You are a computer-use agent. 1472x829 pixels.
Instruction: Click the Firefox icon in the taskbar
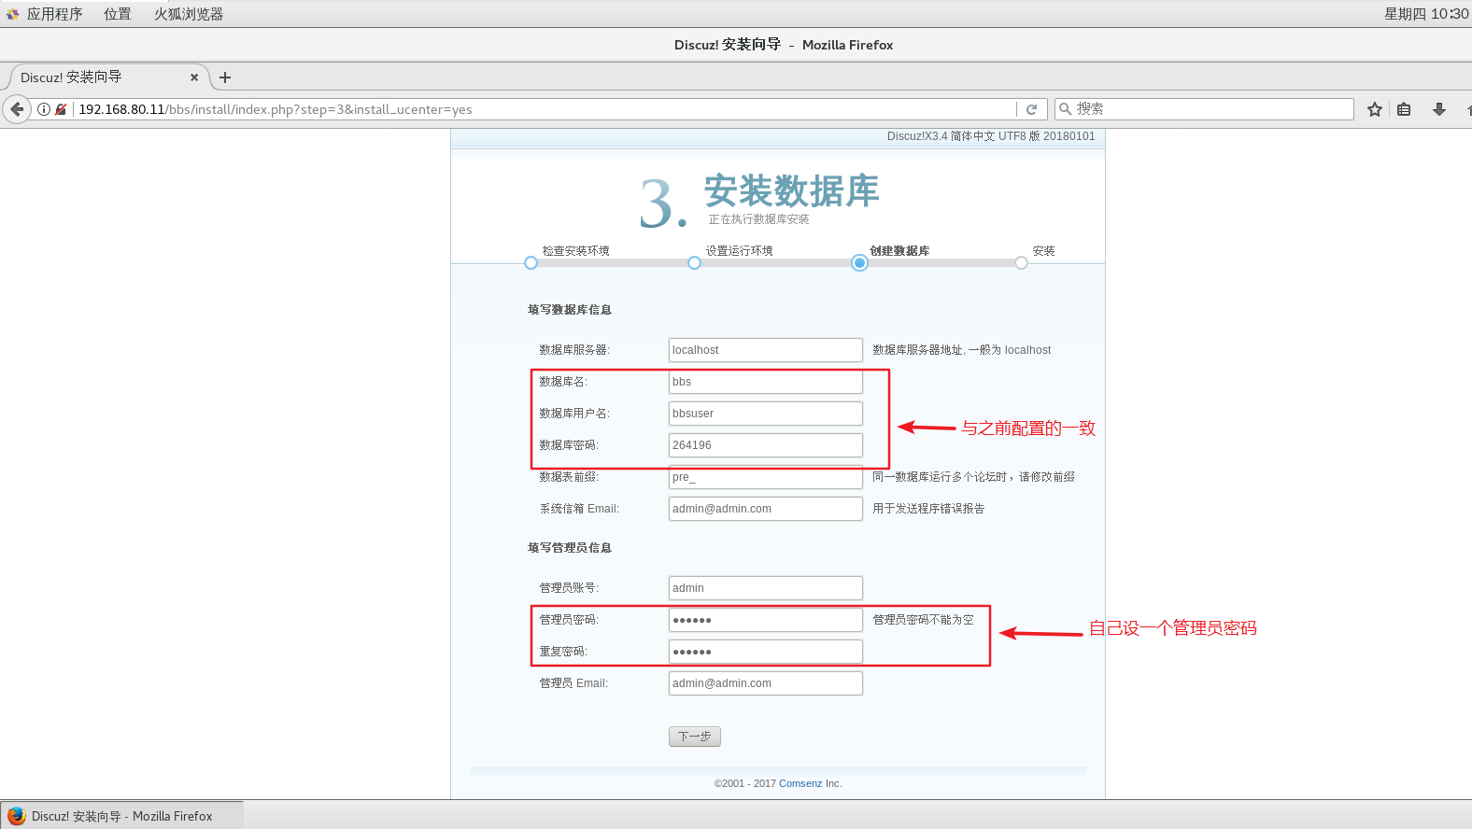pyautogui.click(x=16, y=815)
